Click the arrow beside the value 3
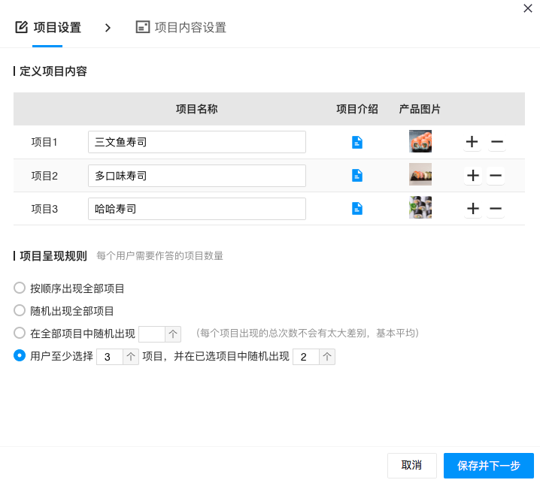Viewport: 540px width, 483px height. click(131, 357)
